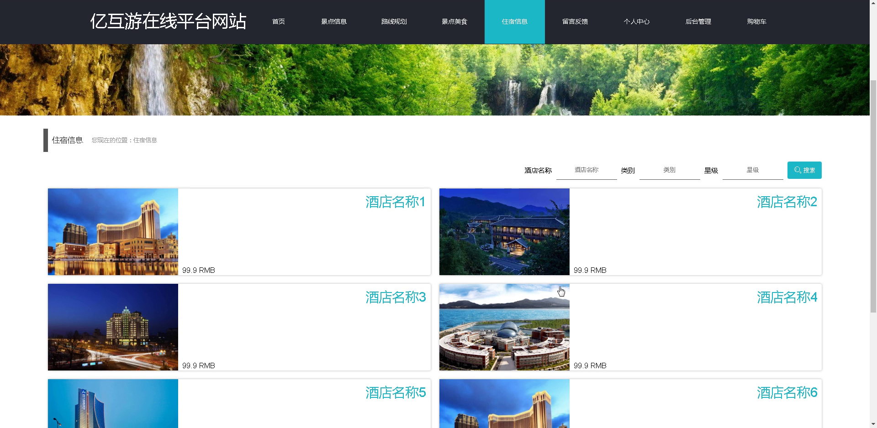Open 后台管理 link

tap(698, 21)
